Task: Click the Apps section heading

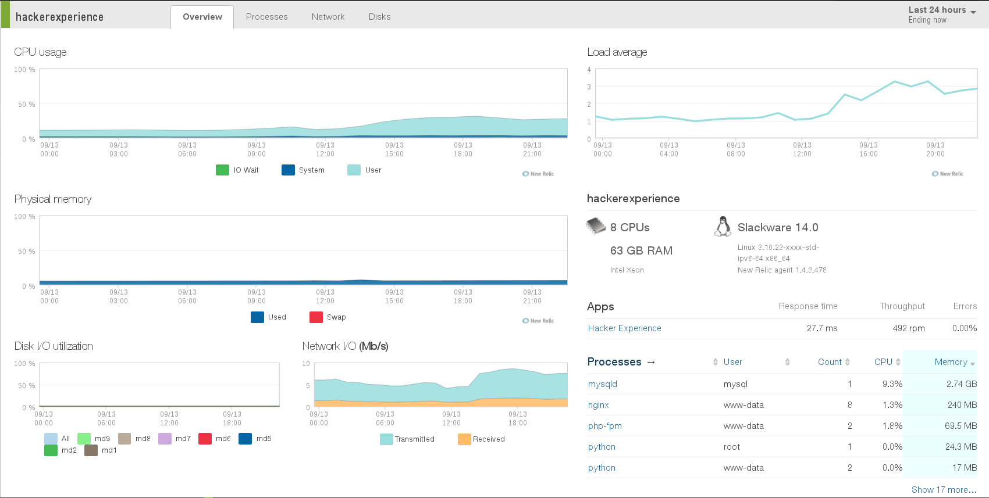Action: pos(600,306)
